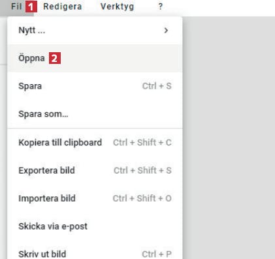Viewport: 275px width, 259px height.
Task: Choose Skicka via e-post
Action: 95,226
